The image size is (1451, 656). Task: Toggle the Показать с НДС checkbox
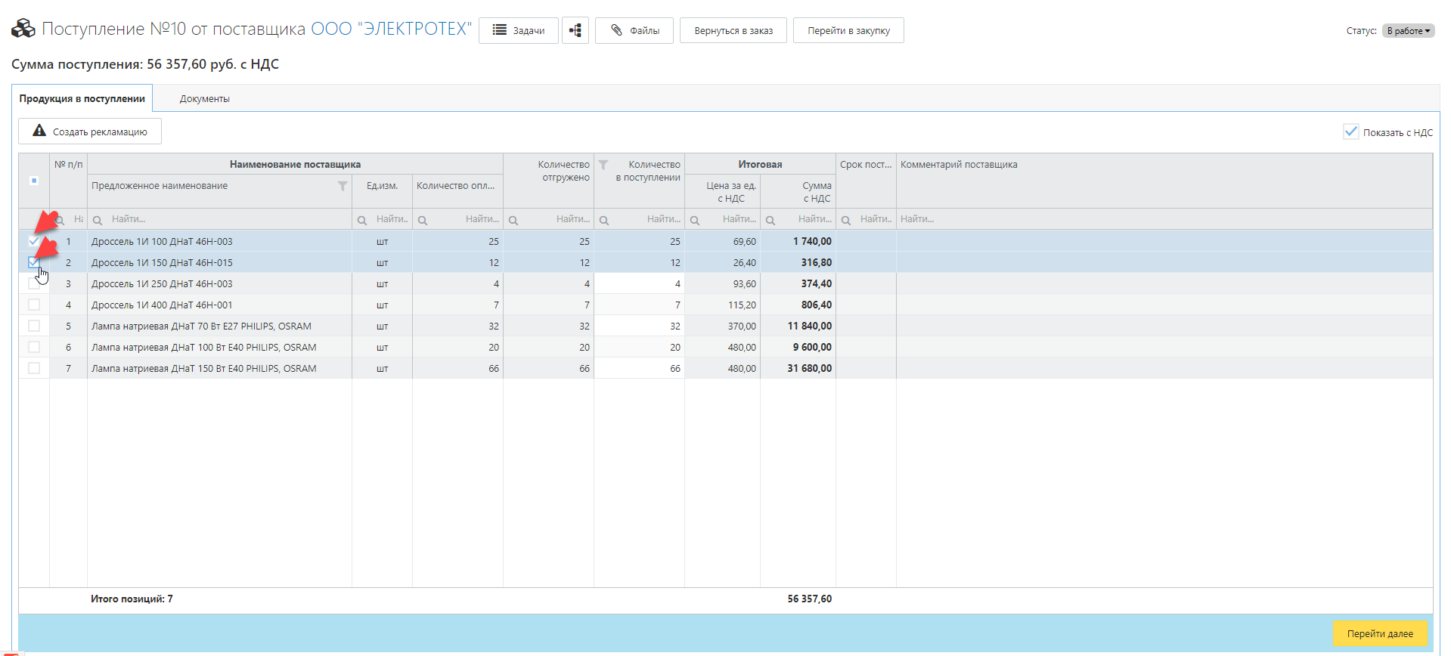pos(1350,132)
